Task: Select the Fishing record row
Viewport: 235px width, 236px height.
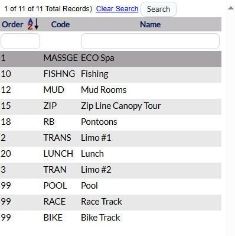Action: tap(110, 75)
